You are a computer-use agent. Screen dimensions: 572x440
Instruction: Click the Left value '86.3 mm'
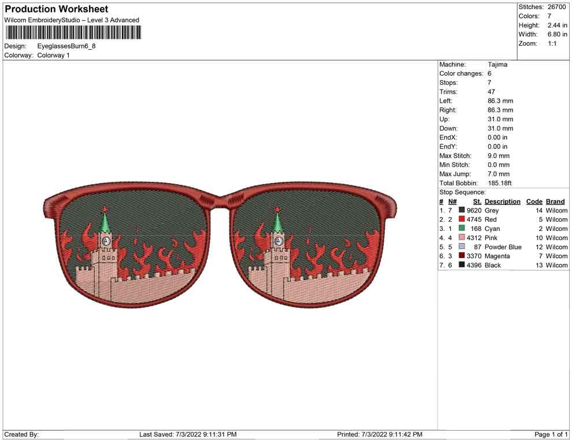[500, 101]
